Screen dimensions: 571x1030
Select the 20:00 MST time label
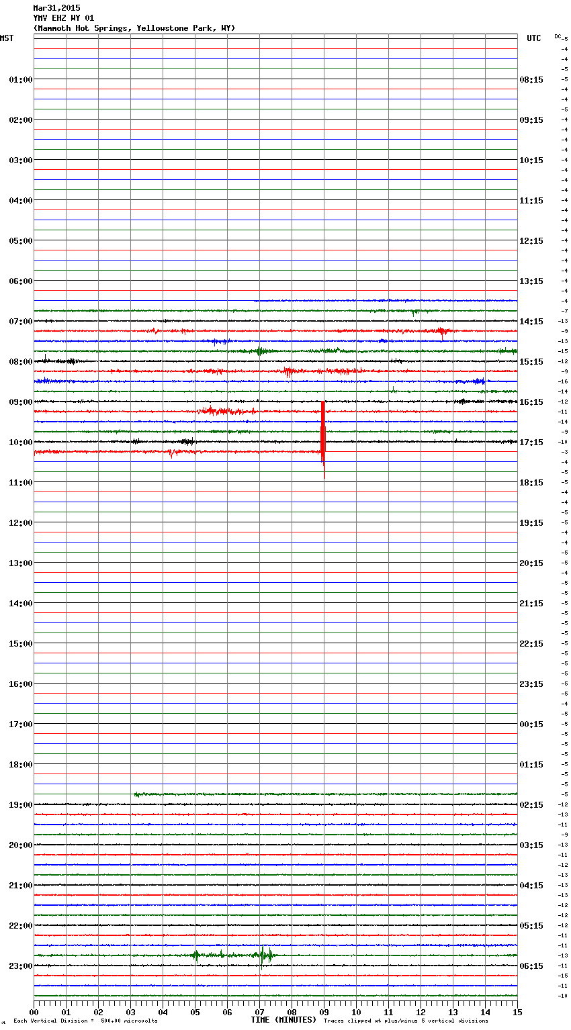coord(21,845)
